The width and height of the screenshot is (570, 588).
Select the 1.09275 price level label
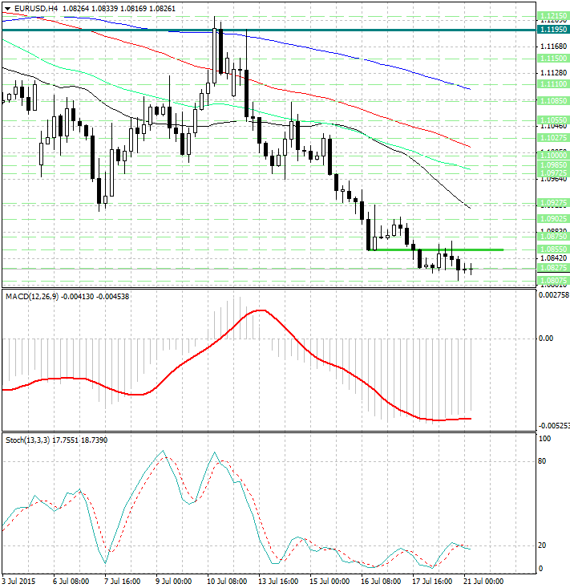pos(553,203)
